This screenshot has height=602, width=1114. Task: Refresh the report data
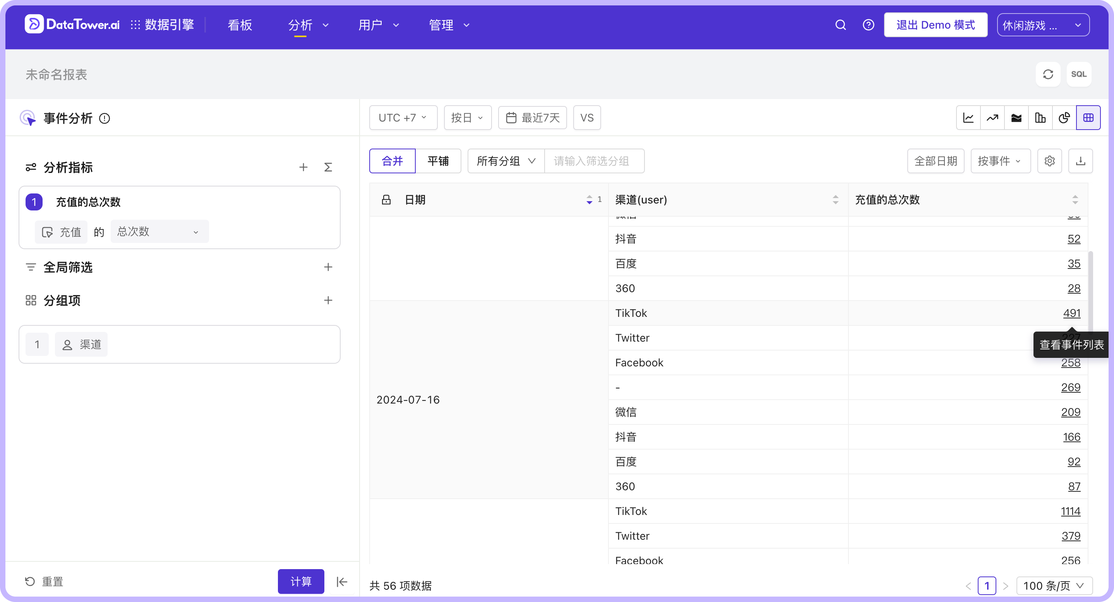coord(1048,74)
